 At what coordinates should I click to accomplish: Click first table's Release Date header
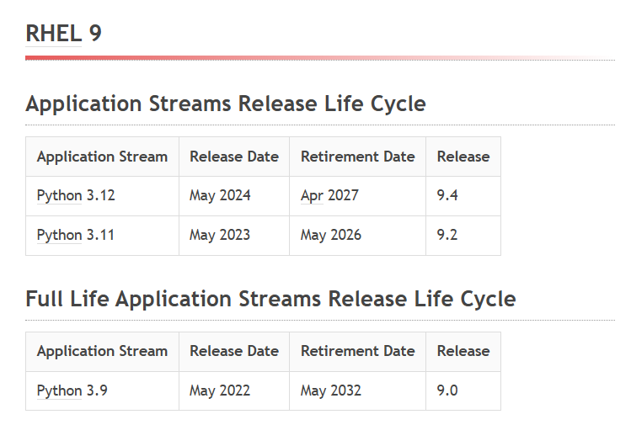[x=234, y=157]
